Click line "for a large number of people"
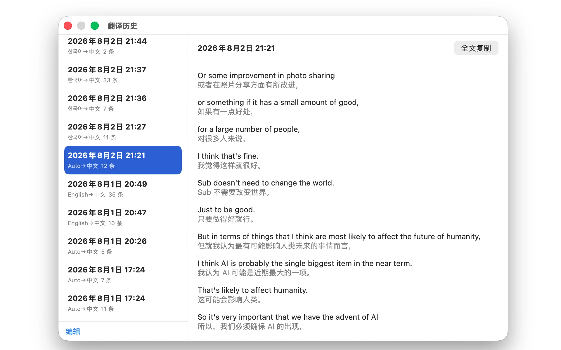Image resolution: width=561 pixels, height=350 pixels. (x=249, y=129)
